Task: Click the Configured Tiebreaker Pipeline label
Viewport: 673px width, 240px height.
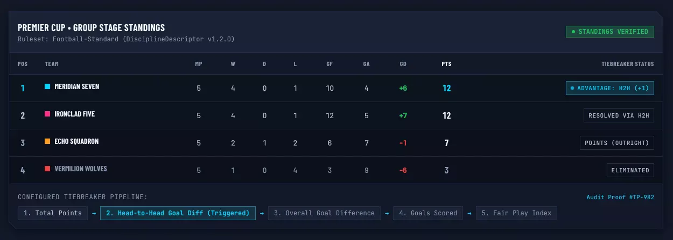Action: 82,197
